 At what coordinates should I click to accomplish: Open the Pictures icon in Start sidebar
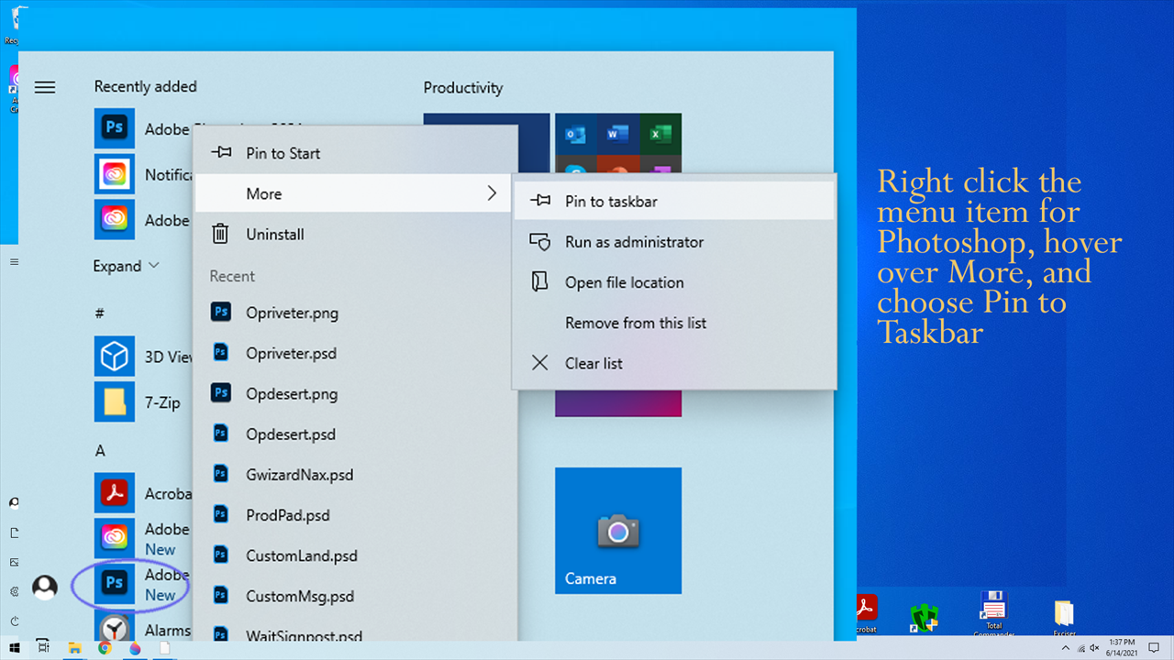pos(14,562)
